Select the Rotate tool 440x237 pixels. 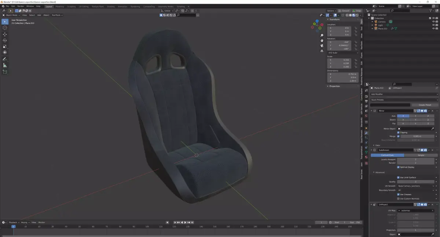coord(5,40)
